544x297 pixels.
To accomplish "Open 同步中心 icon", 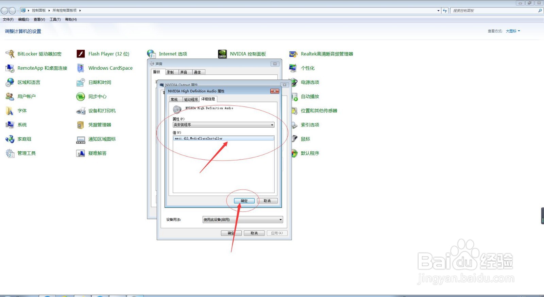I will point(81,97).
